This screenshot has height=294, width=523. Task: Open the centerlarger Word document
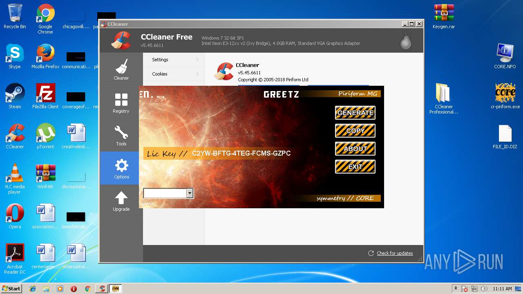(45, 256)
